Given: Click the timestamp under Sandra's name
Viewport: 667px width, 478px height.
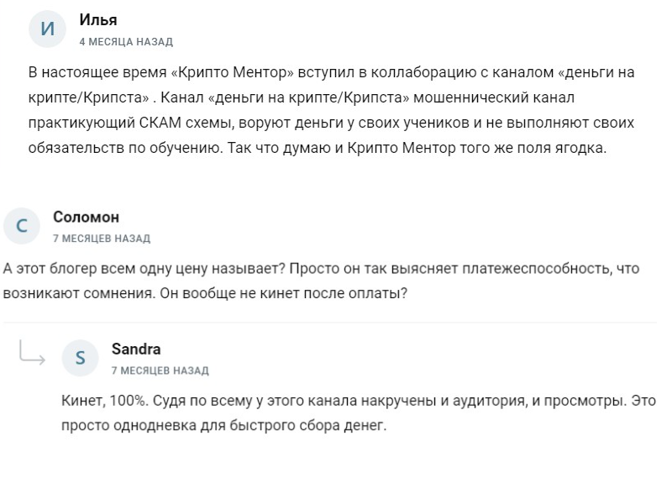Looking at the screenshot, I should [160, 370].
